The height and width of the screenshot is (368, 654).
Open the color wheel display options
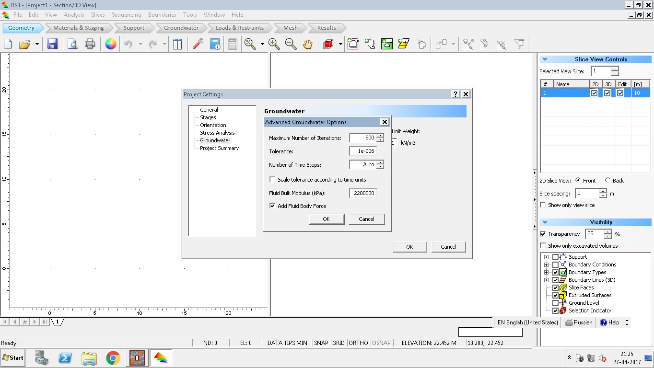tap(111, 45)
